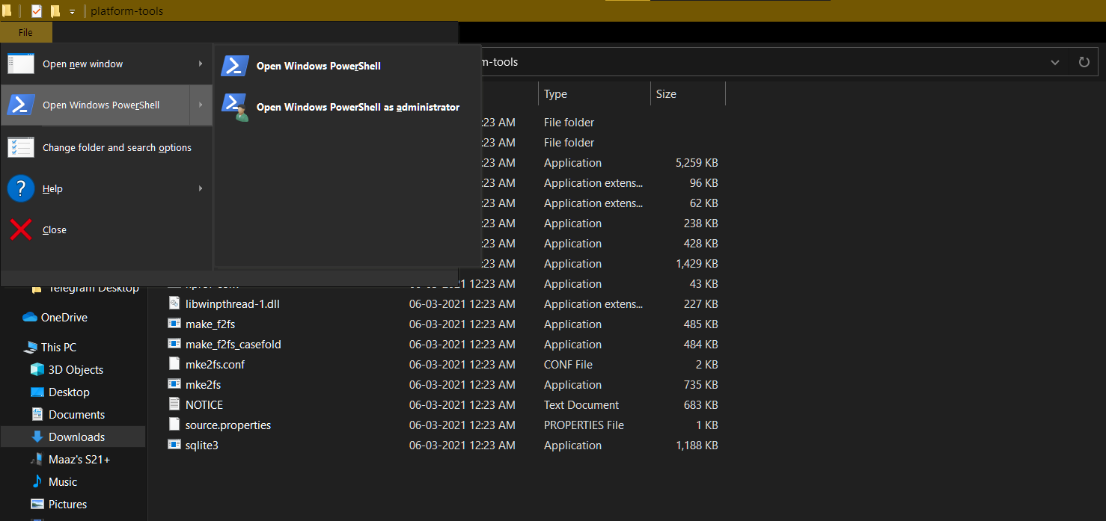1106x521 pixels.
Task: Expand the 'Open new window' submenu arrow
Action: pyautogui.click(x=201, y=64)
